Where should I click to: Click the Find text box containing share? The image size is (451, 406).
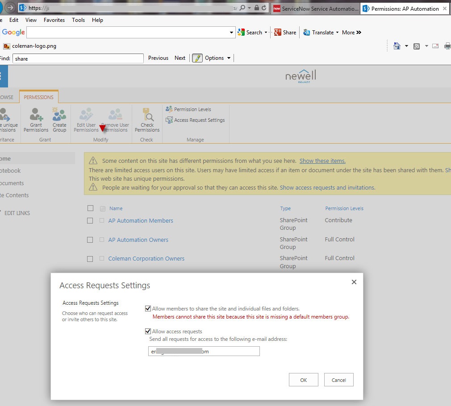tap(78, 58)
